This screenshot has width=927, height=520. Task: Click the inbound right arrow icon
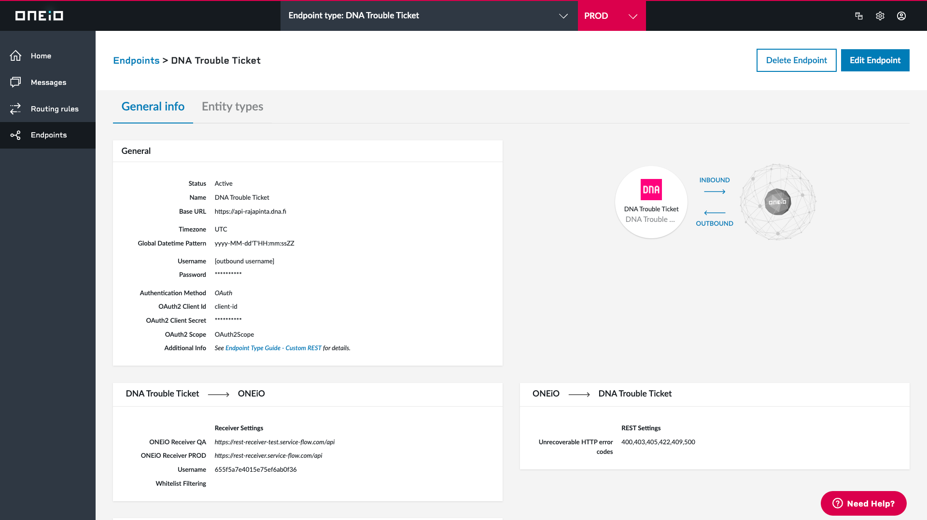tap(715, 192)
